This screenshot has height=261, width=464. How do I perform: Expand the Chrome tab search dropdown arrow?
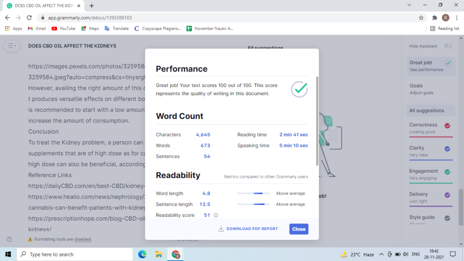coord(409,5)
